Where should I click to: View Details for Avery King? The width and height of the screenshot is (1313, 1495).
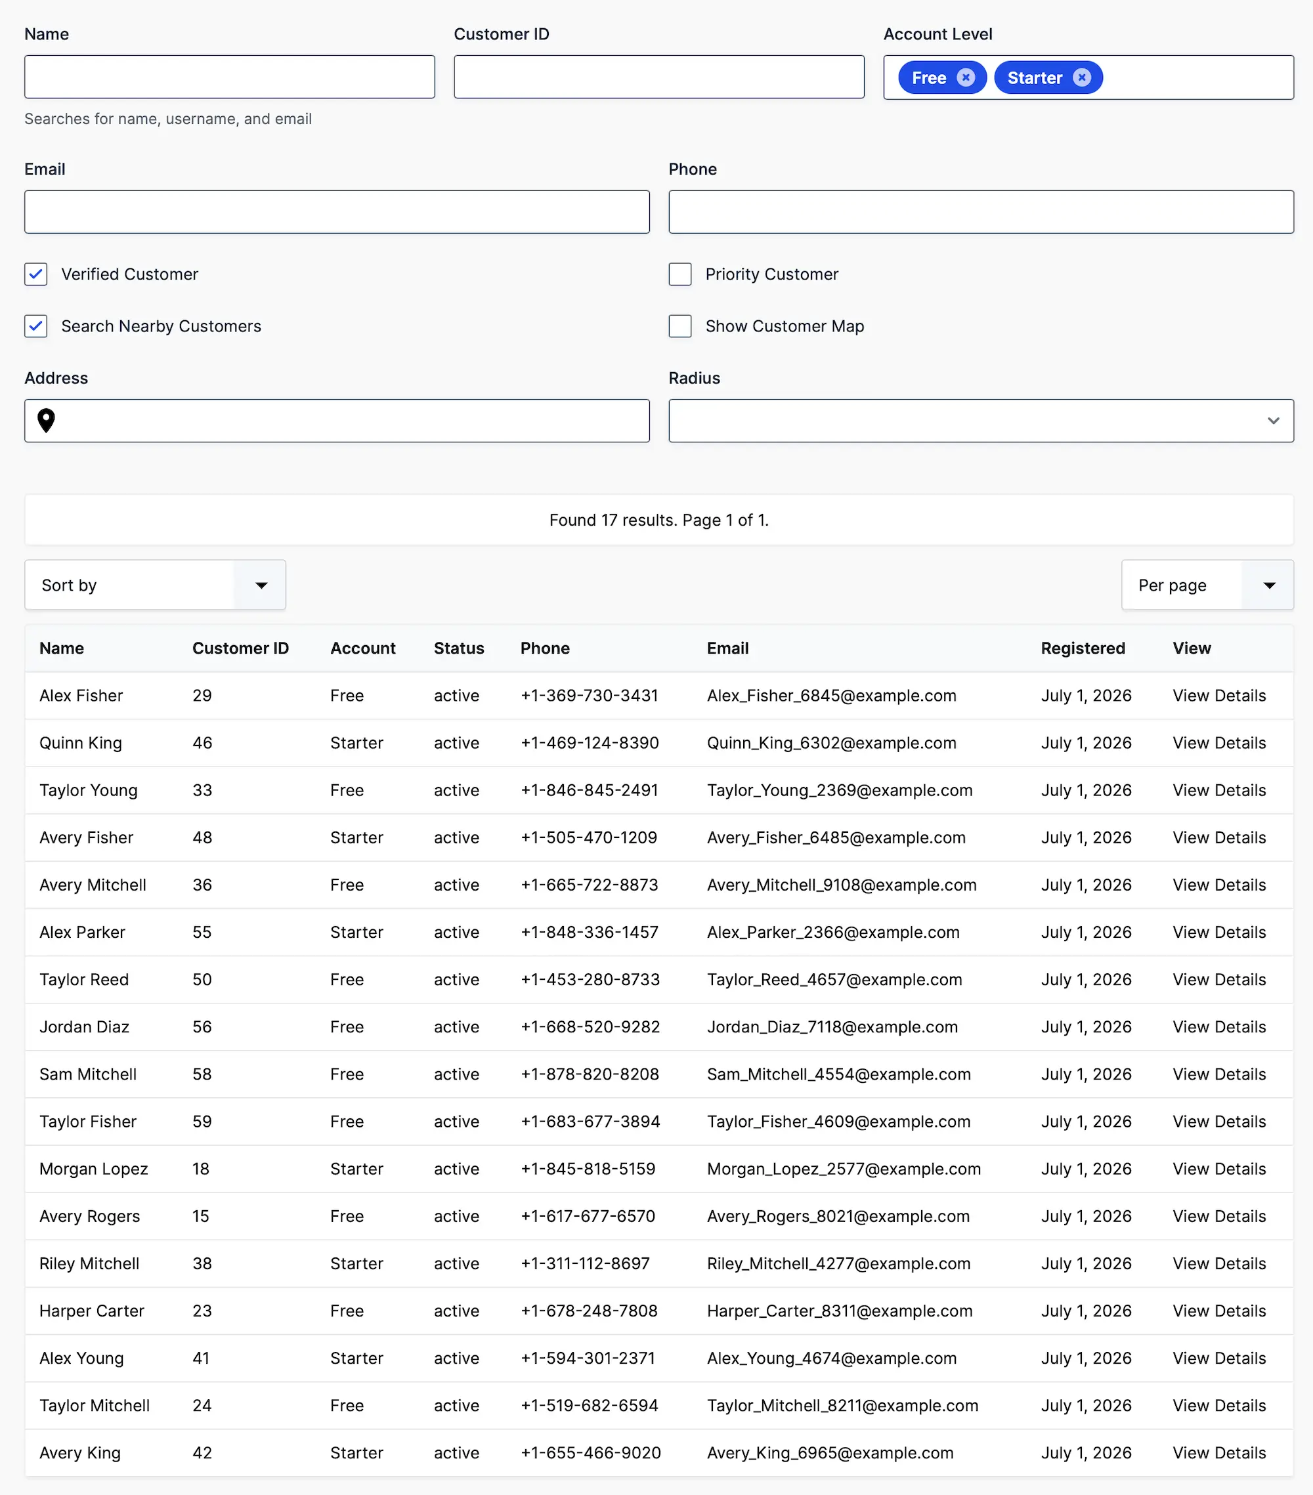pyautogui.click(x=1218, y=1453)
